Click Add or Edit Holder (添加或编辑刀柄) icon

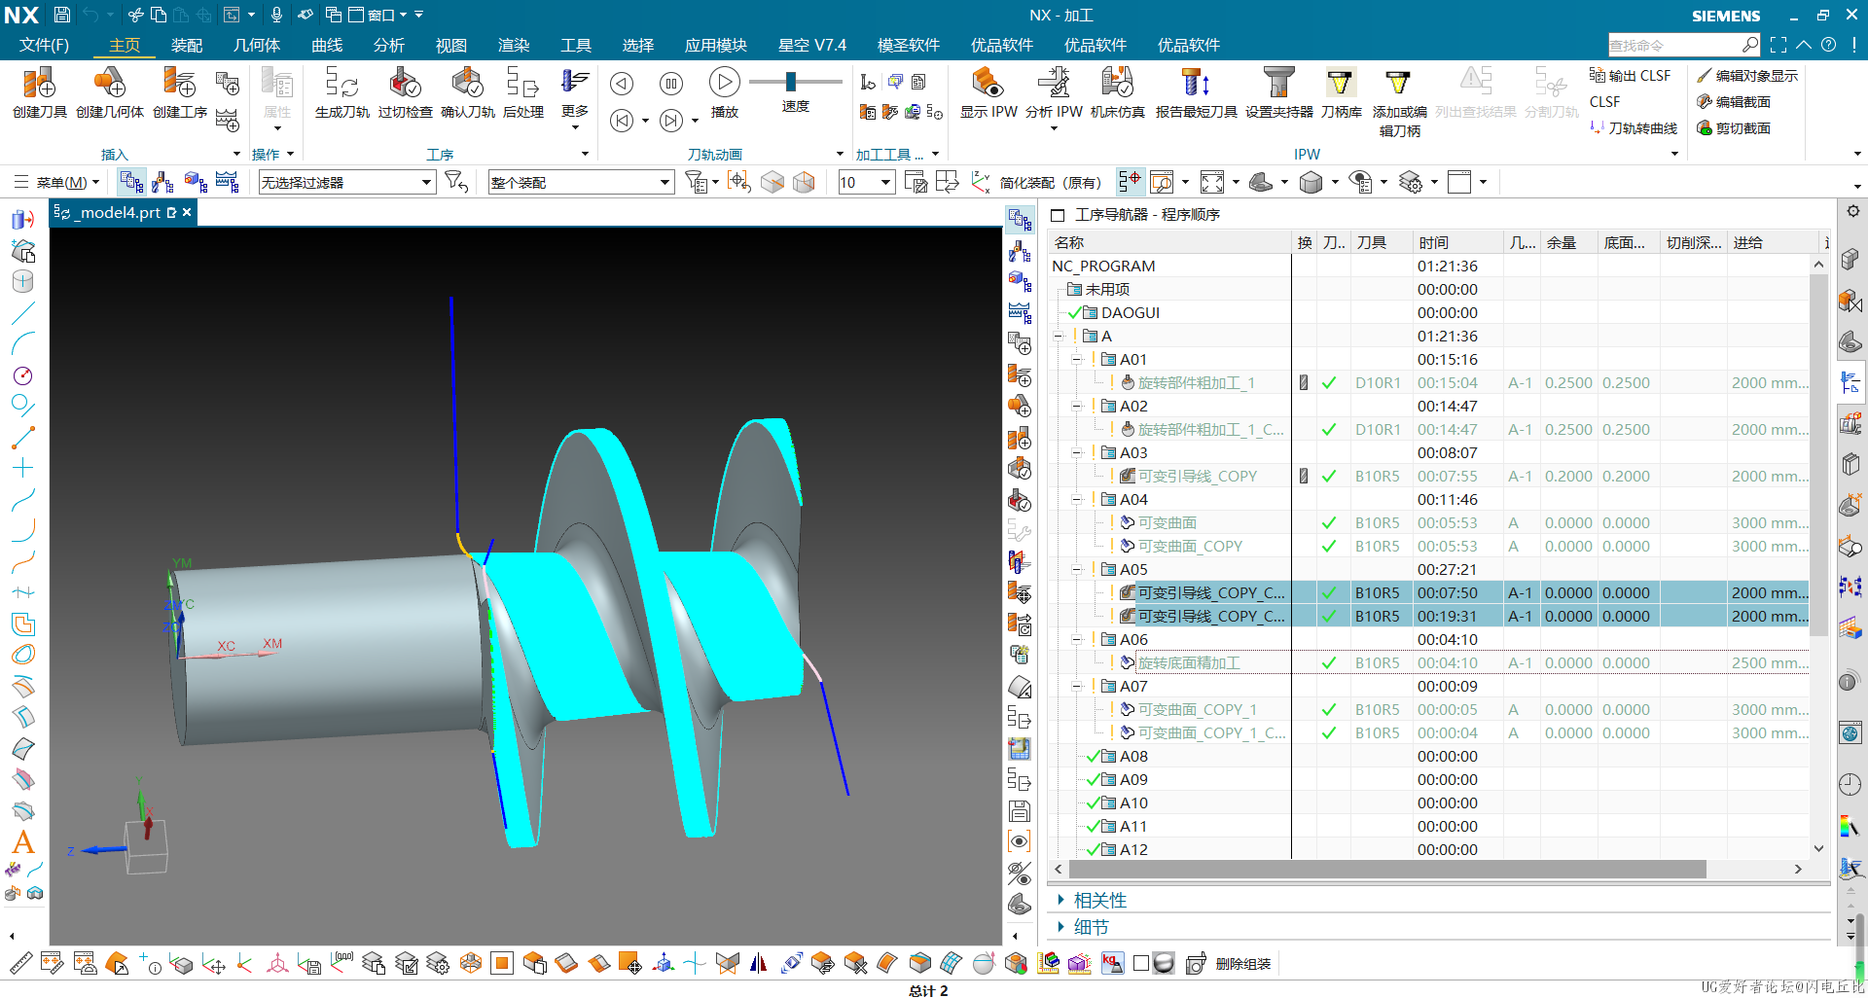1399,84
